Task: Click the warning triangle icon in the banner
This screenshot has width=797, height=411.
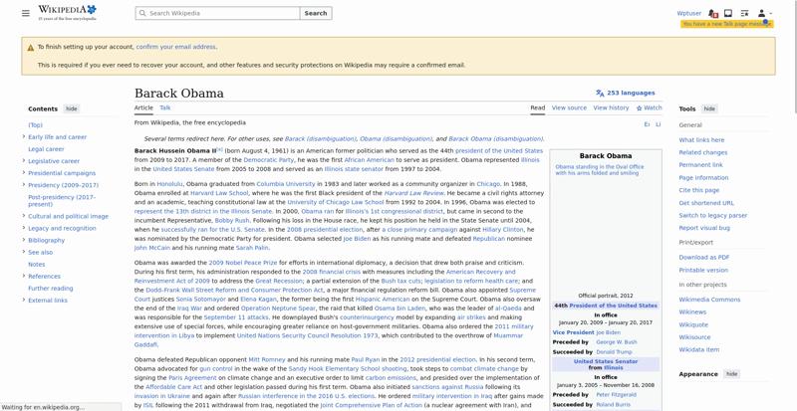Action: (x=31, y=47)
